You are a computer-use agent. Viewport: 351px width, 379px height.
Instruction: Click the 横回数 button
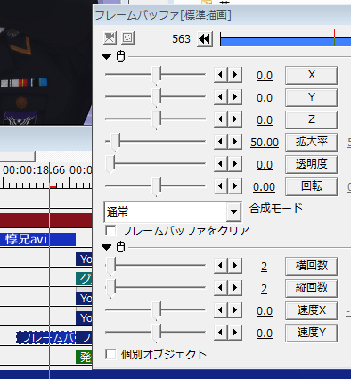point(311,266)
